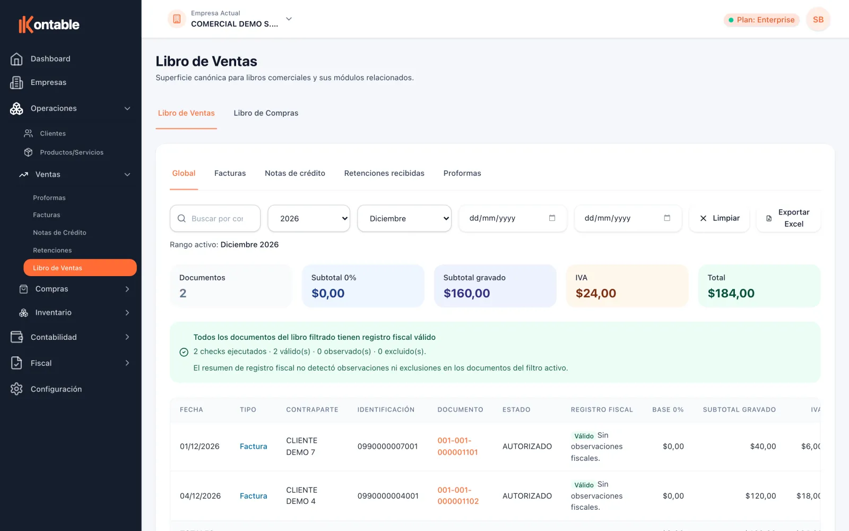This screenshot has width=849, height=531.
Task: Switch to the Proformas sub-tab
Action: click(x=462, y=173)
